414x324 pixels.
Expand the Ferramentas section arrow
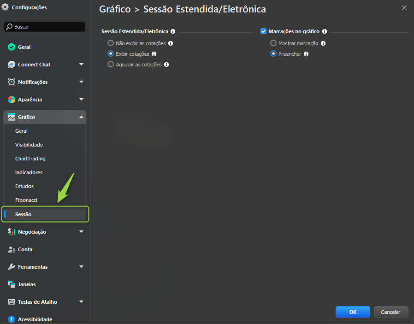(81, 266)
